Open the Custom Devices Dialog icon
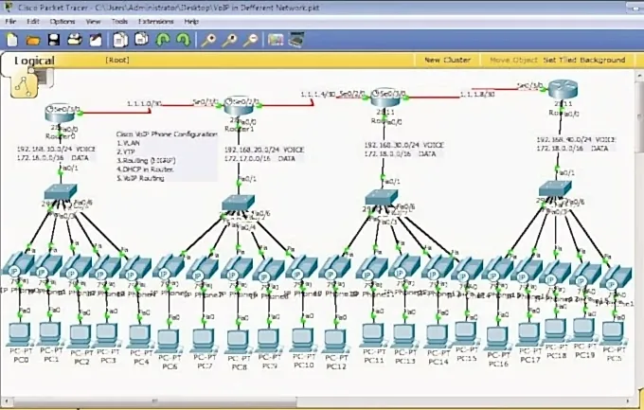 coord(296,40)
